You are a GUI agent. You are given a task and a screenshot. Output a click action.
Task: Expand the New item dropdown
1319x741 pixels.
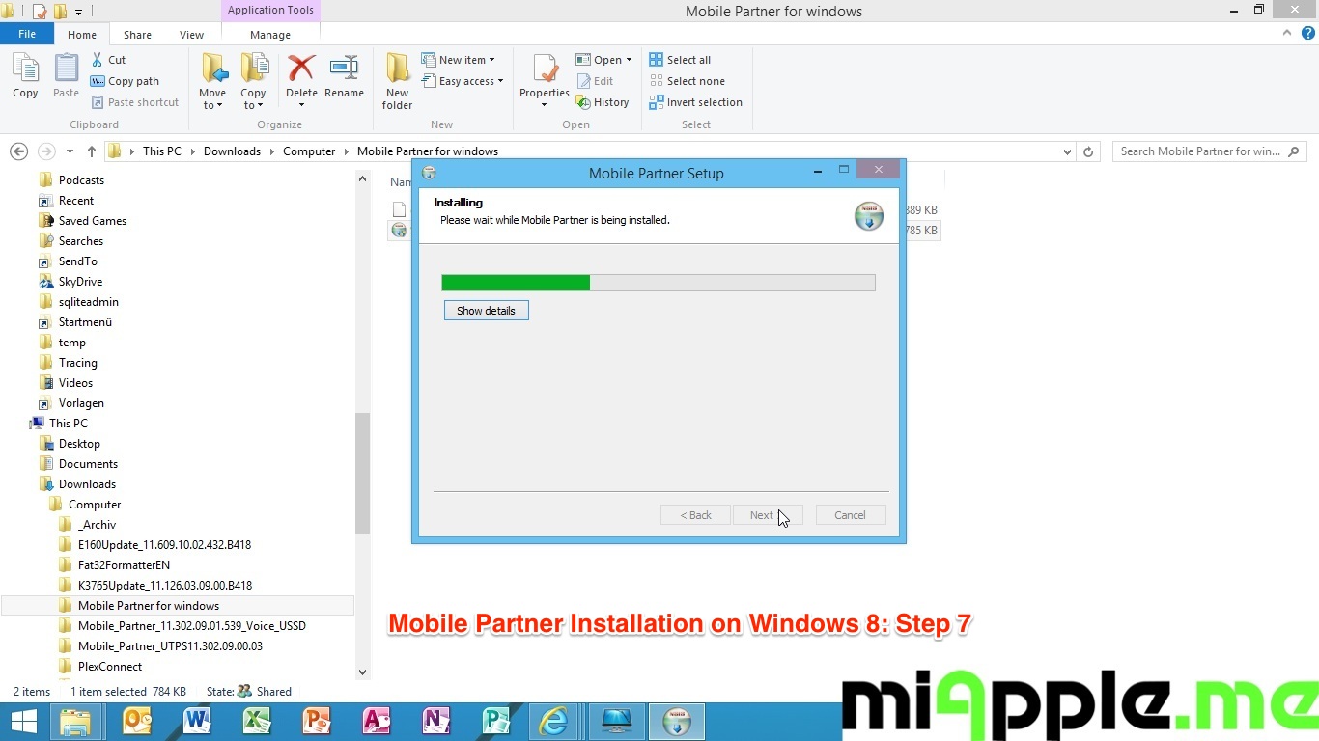click(x=459, y=60)
